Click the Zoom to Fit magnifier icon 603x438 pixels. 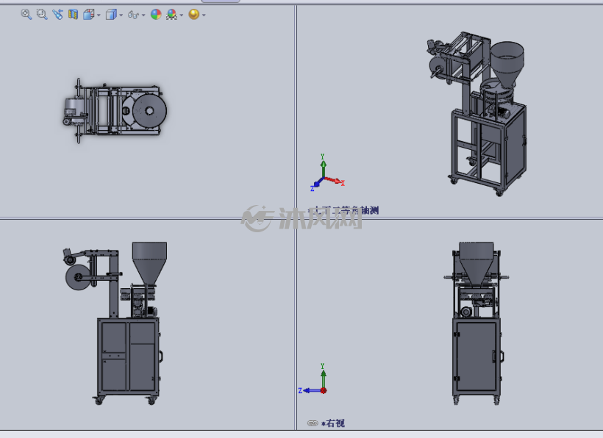tap(26, 15)
